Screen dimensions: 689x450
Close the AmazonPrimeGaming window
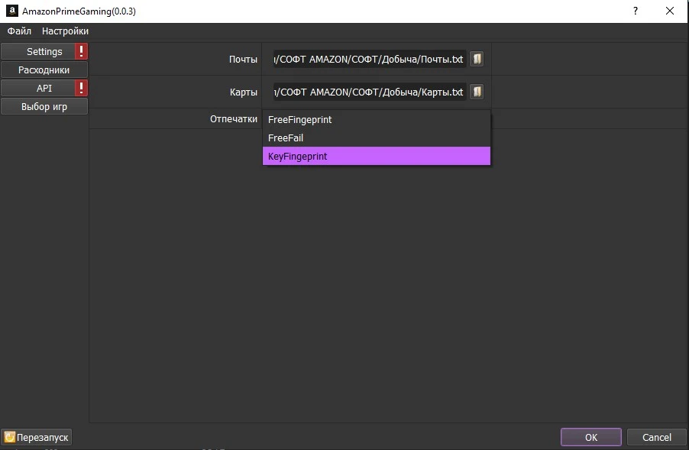(670, 11)
